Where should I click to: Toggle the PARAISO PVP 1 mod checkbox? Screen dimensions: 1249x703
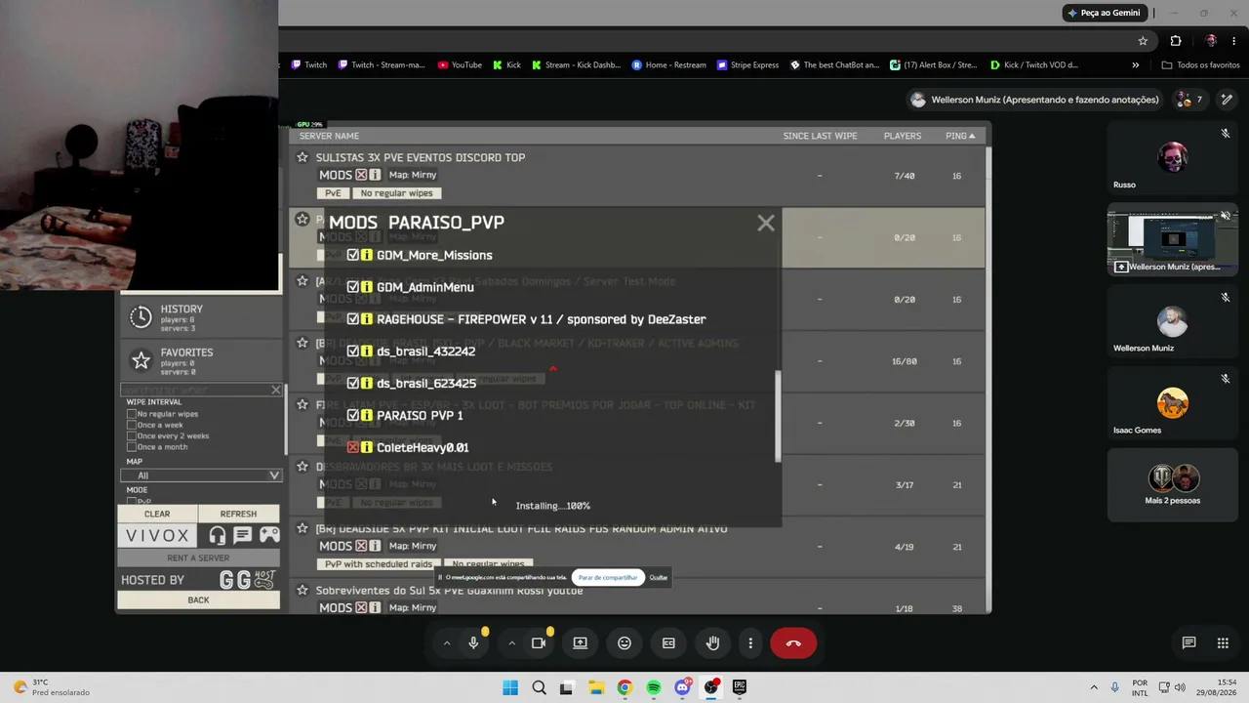[x=353, y=416]
